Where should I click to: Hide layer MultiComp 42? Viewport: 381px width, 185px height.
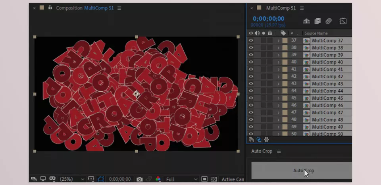coord(251,77)
